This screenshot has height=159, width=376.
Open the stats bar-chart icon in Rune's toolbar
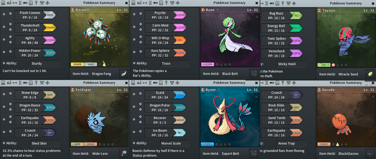pos(139,3)
